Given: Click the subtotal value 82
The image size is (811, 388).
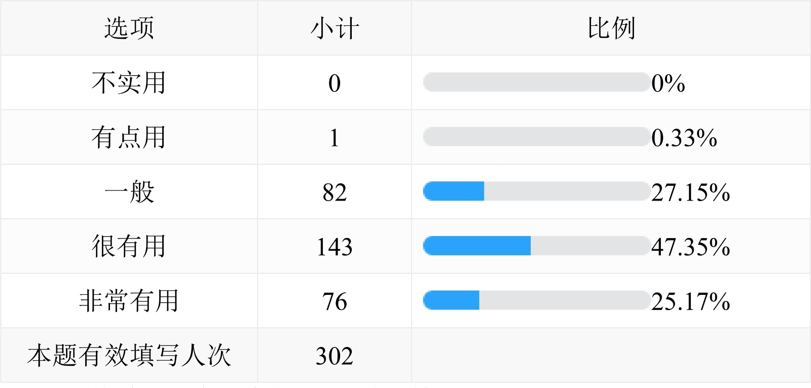Looking at the screenshot, I should click(335, 192).
